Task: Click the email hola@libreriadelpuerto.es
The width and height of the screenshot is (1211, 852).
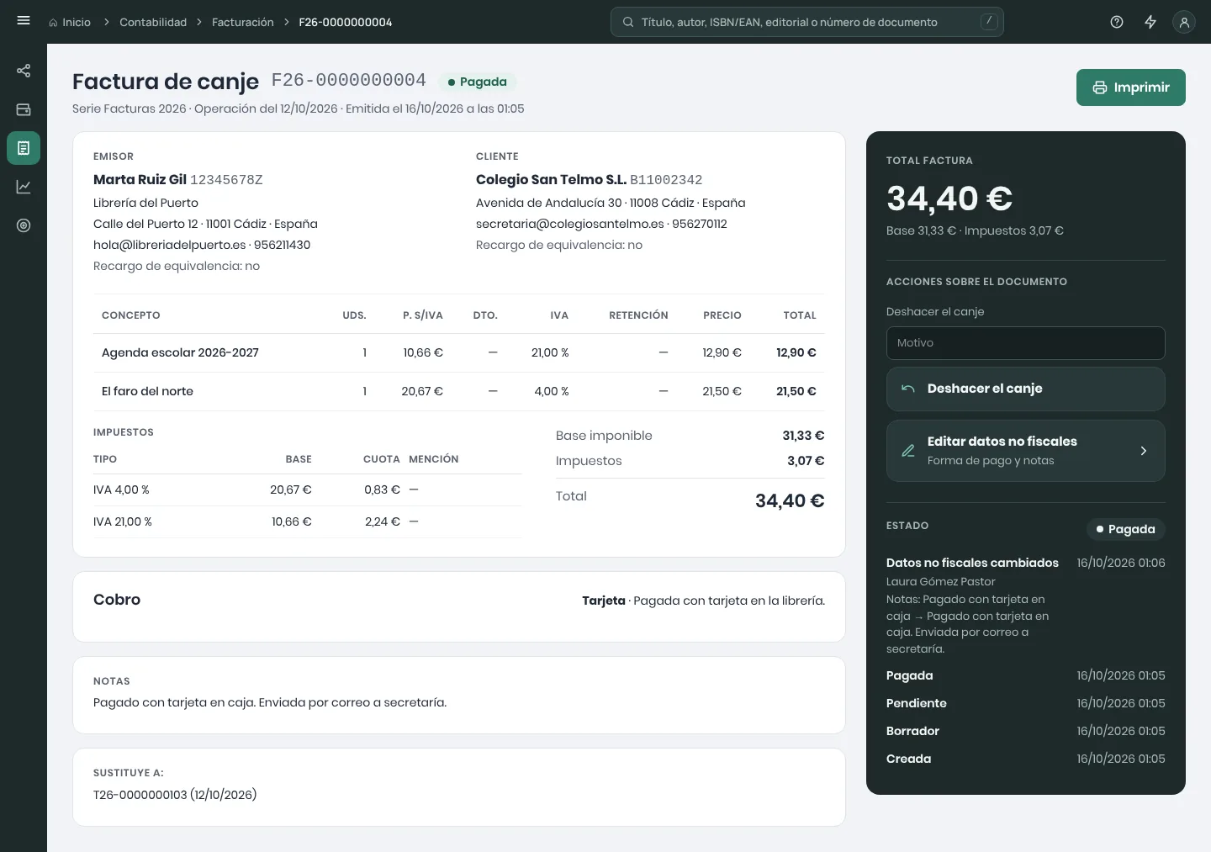Action: tap(170, 245)
